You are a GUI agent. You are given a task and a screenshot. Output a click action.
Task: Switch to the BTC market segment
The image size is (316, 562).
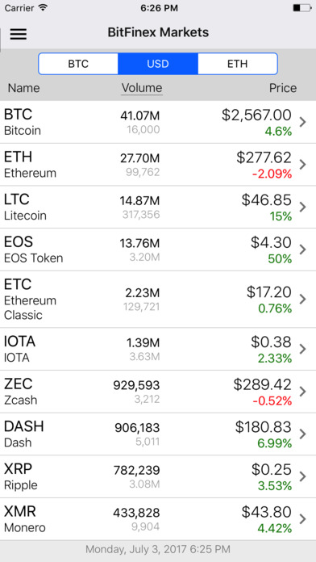click(x=78, y=64)
